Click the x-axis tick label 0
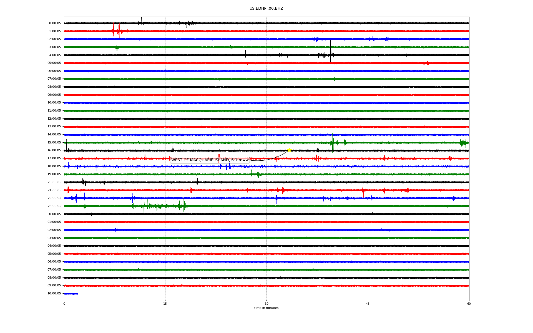Viewport: 533px width, 333px height. pos(64,304)
